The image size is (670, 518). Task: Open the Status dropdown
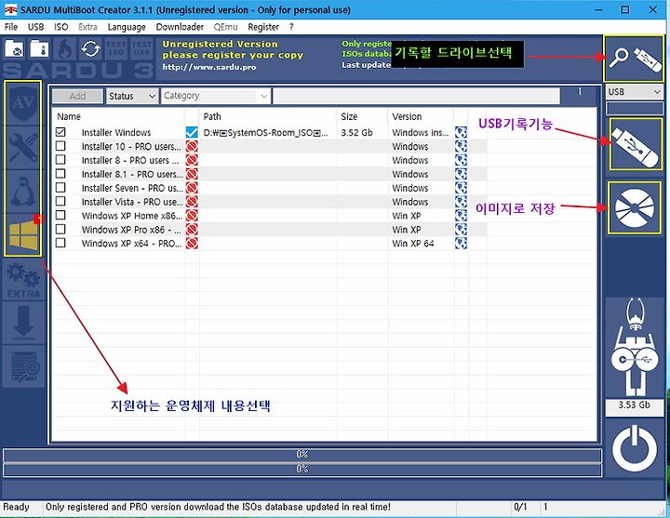pos(132,96)
